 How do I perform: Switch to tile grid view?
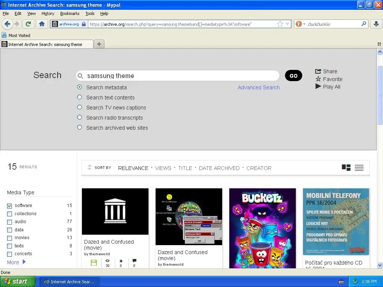(x=346, y=167)
